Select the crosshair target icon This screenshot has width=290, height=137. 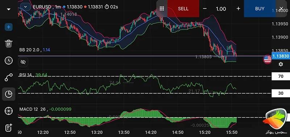coord(8,111)
